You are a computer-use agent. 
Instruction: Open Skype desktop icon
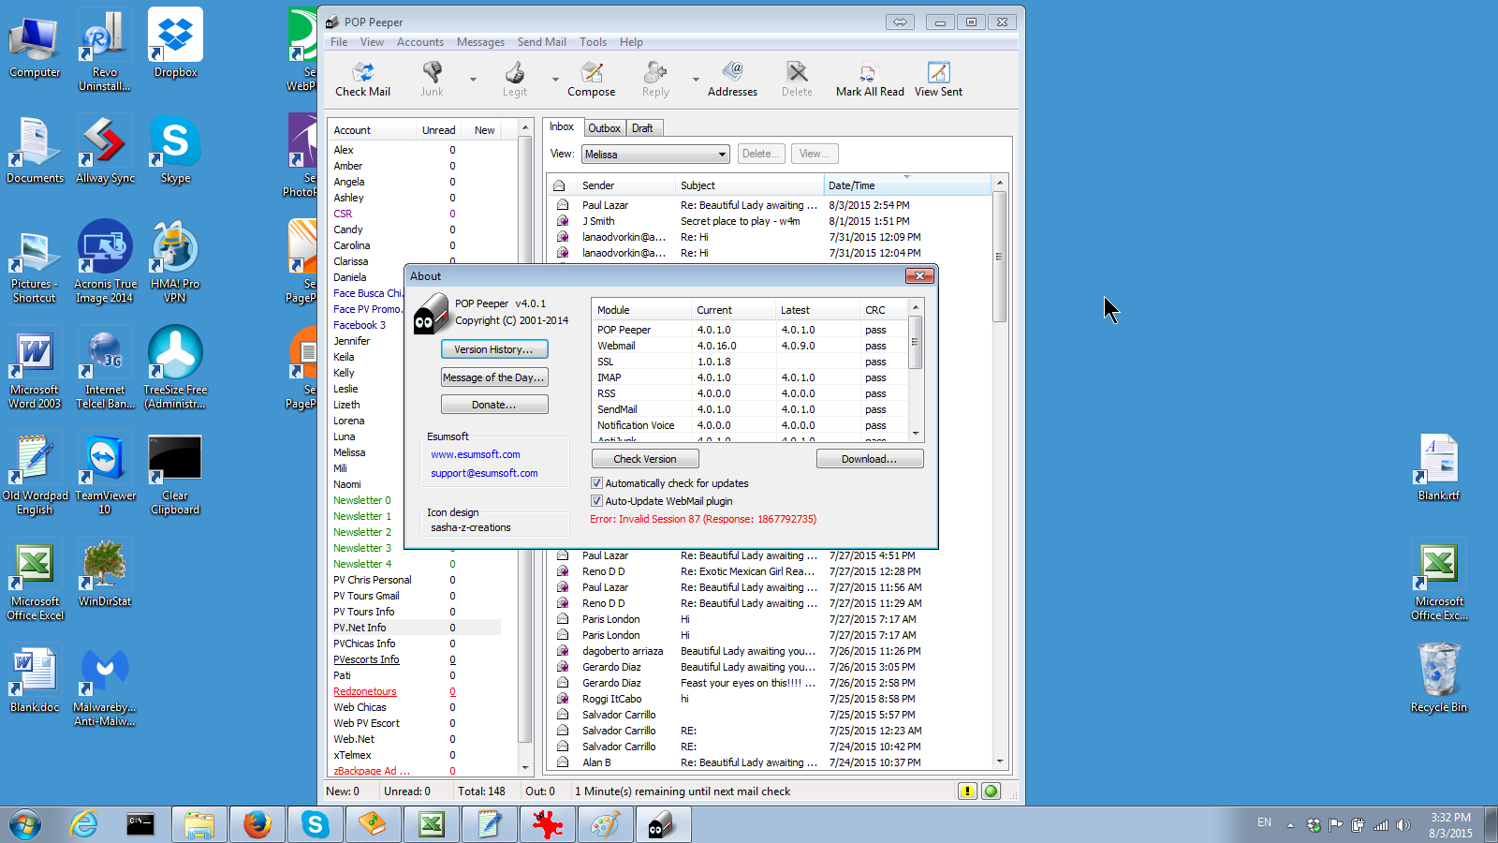pyautogui.click(x=175, y=149)
